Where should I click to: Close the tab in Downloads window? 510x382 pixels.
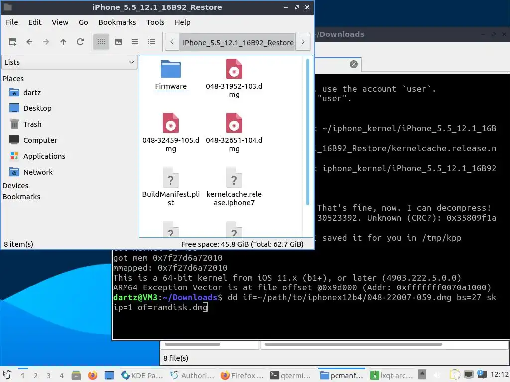coord(354,64)
